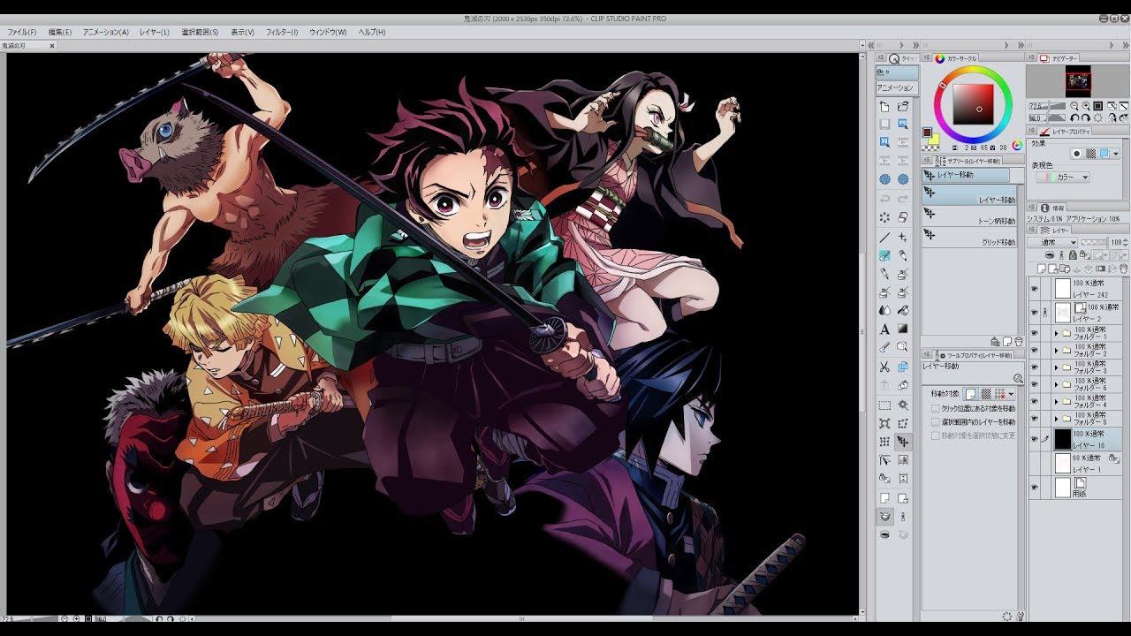Open the ファイル(F) menu

click(x=21, y=32)
